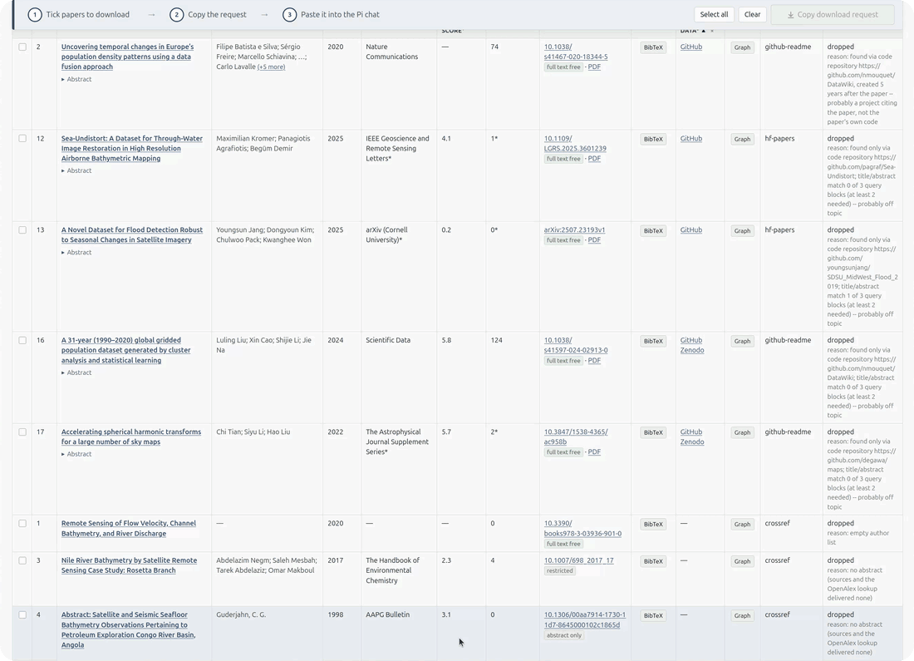
Task: Open Graph for 31-year population dataset paper
Action: coord(742,341)
